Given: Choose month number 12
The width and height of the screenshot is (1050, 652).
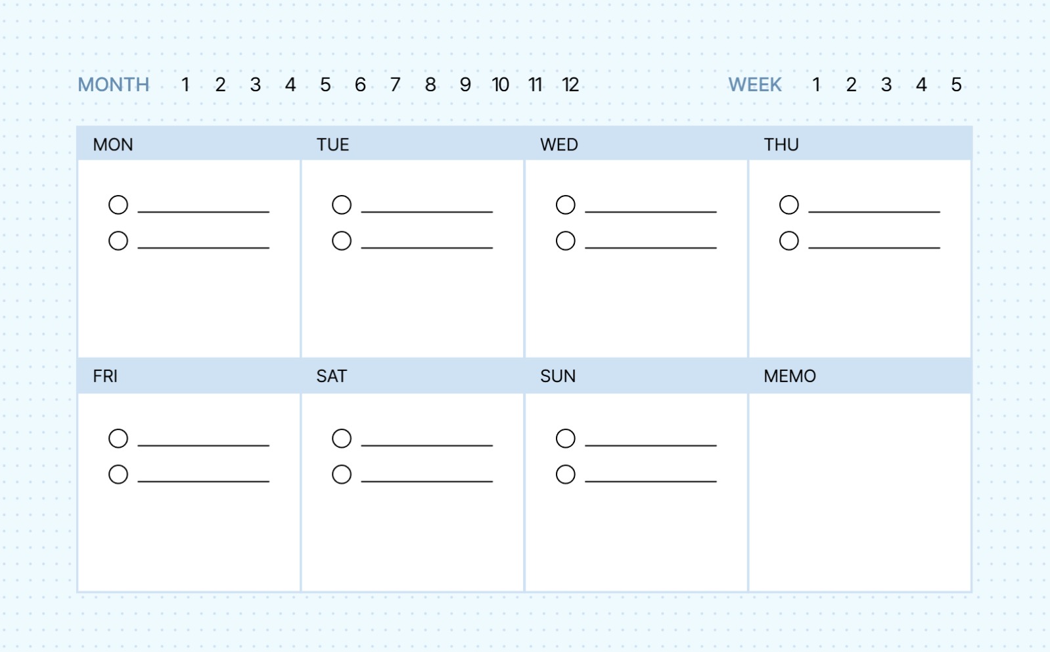Looking at the screenshot, I should point(570,85).
